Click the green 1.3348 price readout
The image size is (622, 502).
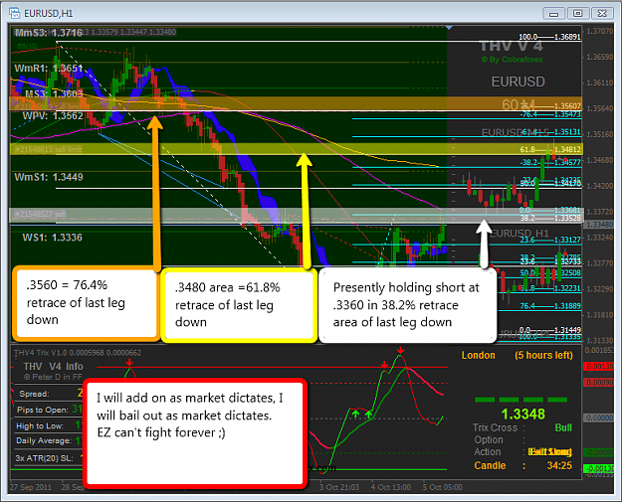523,415
